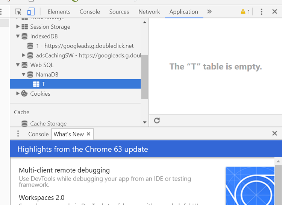
Task: Click the sidebar scrollbar thumb
Action: pos(145,77)
